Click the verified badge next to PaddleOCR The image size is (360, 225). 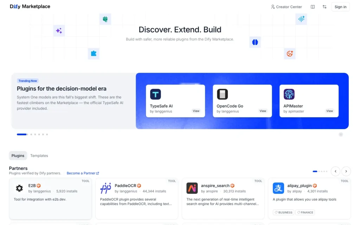[x=139, y=186]
